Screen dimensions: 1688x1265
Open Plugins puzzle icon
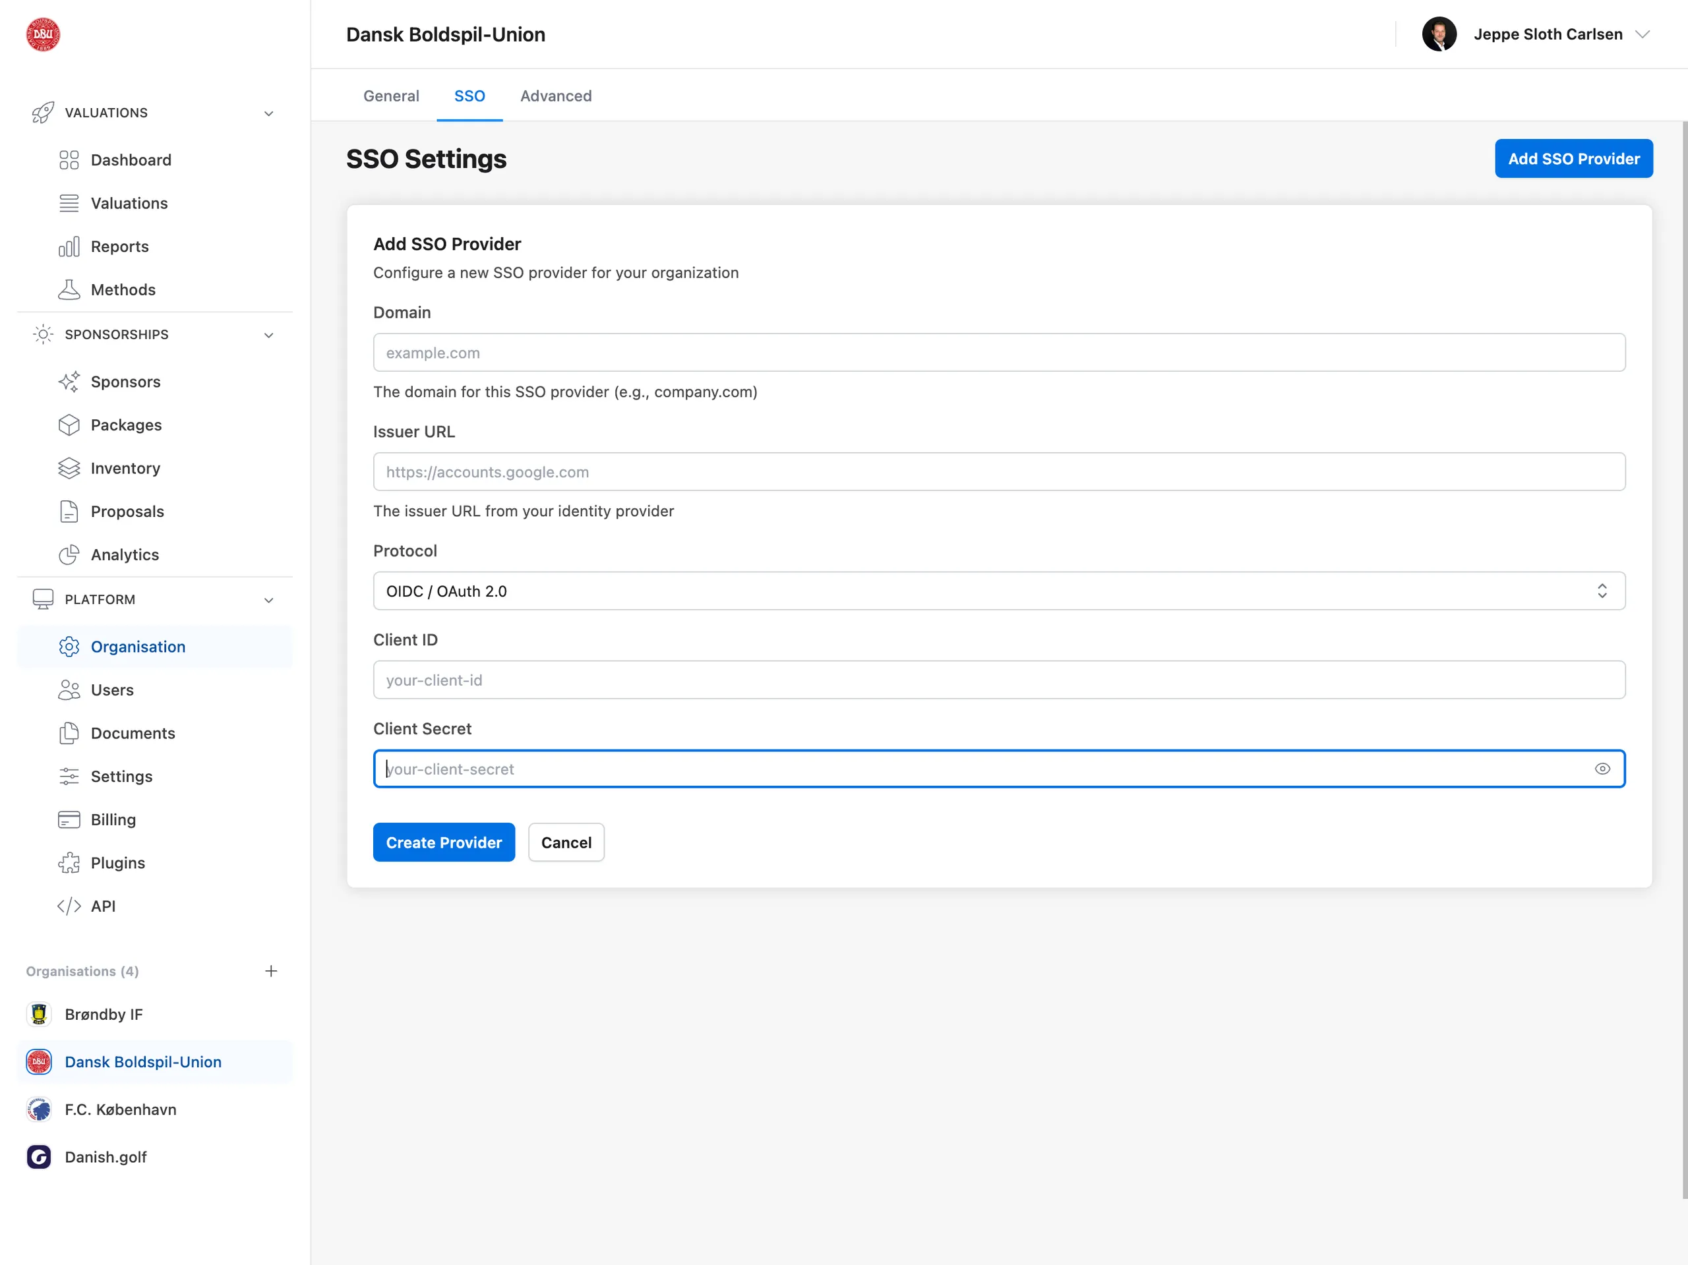[69, 863]
